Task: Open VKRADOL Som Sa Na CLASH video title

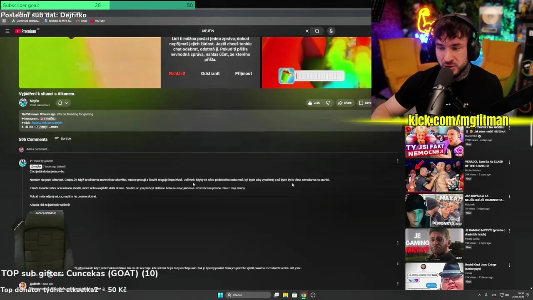Action: [484, 164]
